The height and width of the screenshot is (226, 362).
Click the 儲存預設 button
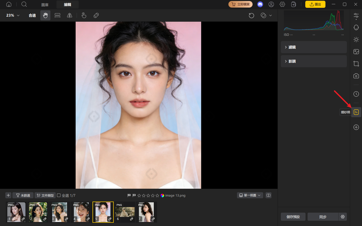coord(293,217)
